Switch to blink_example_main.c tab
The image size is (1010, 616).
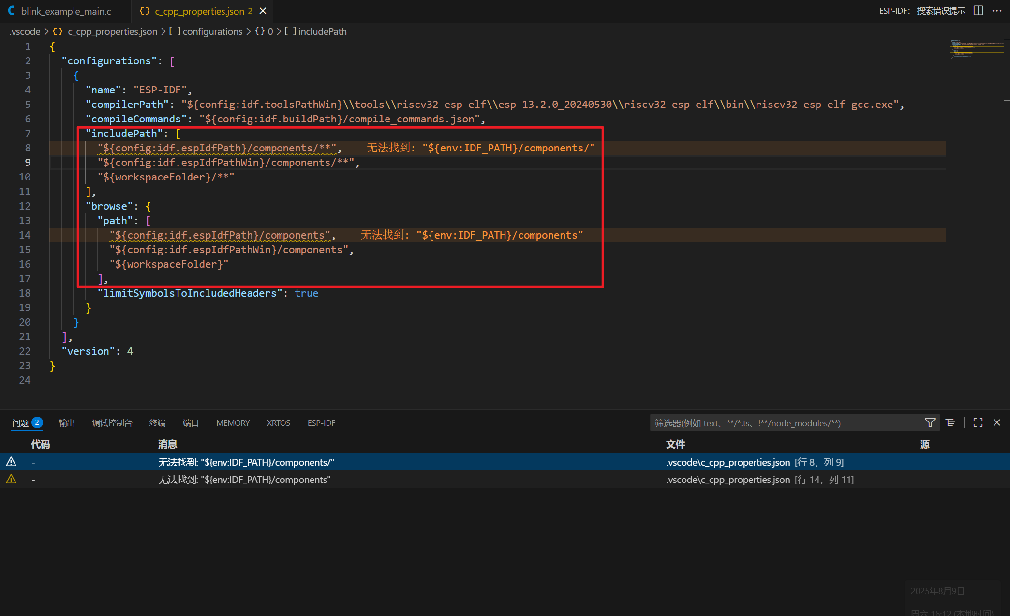coord(65,11)
